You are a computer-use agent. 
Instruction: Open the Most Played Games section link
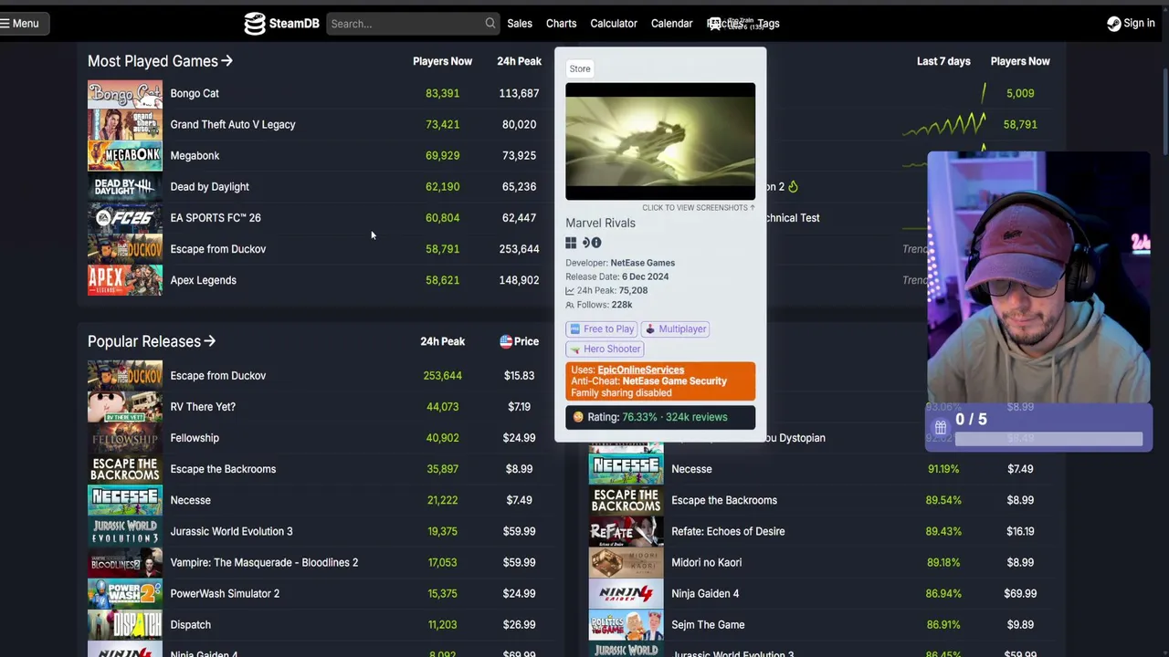pos(160,61)
